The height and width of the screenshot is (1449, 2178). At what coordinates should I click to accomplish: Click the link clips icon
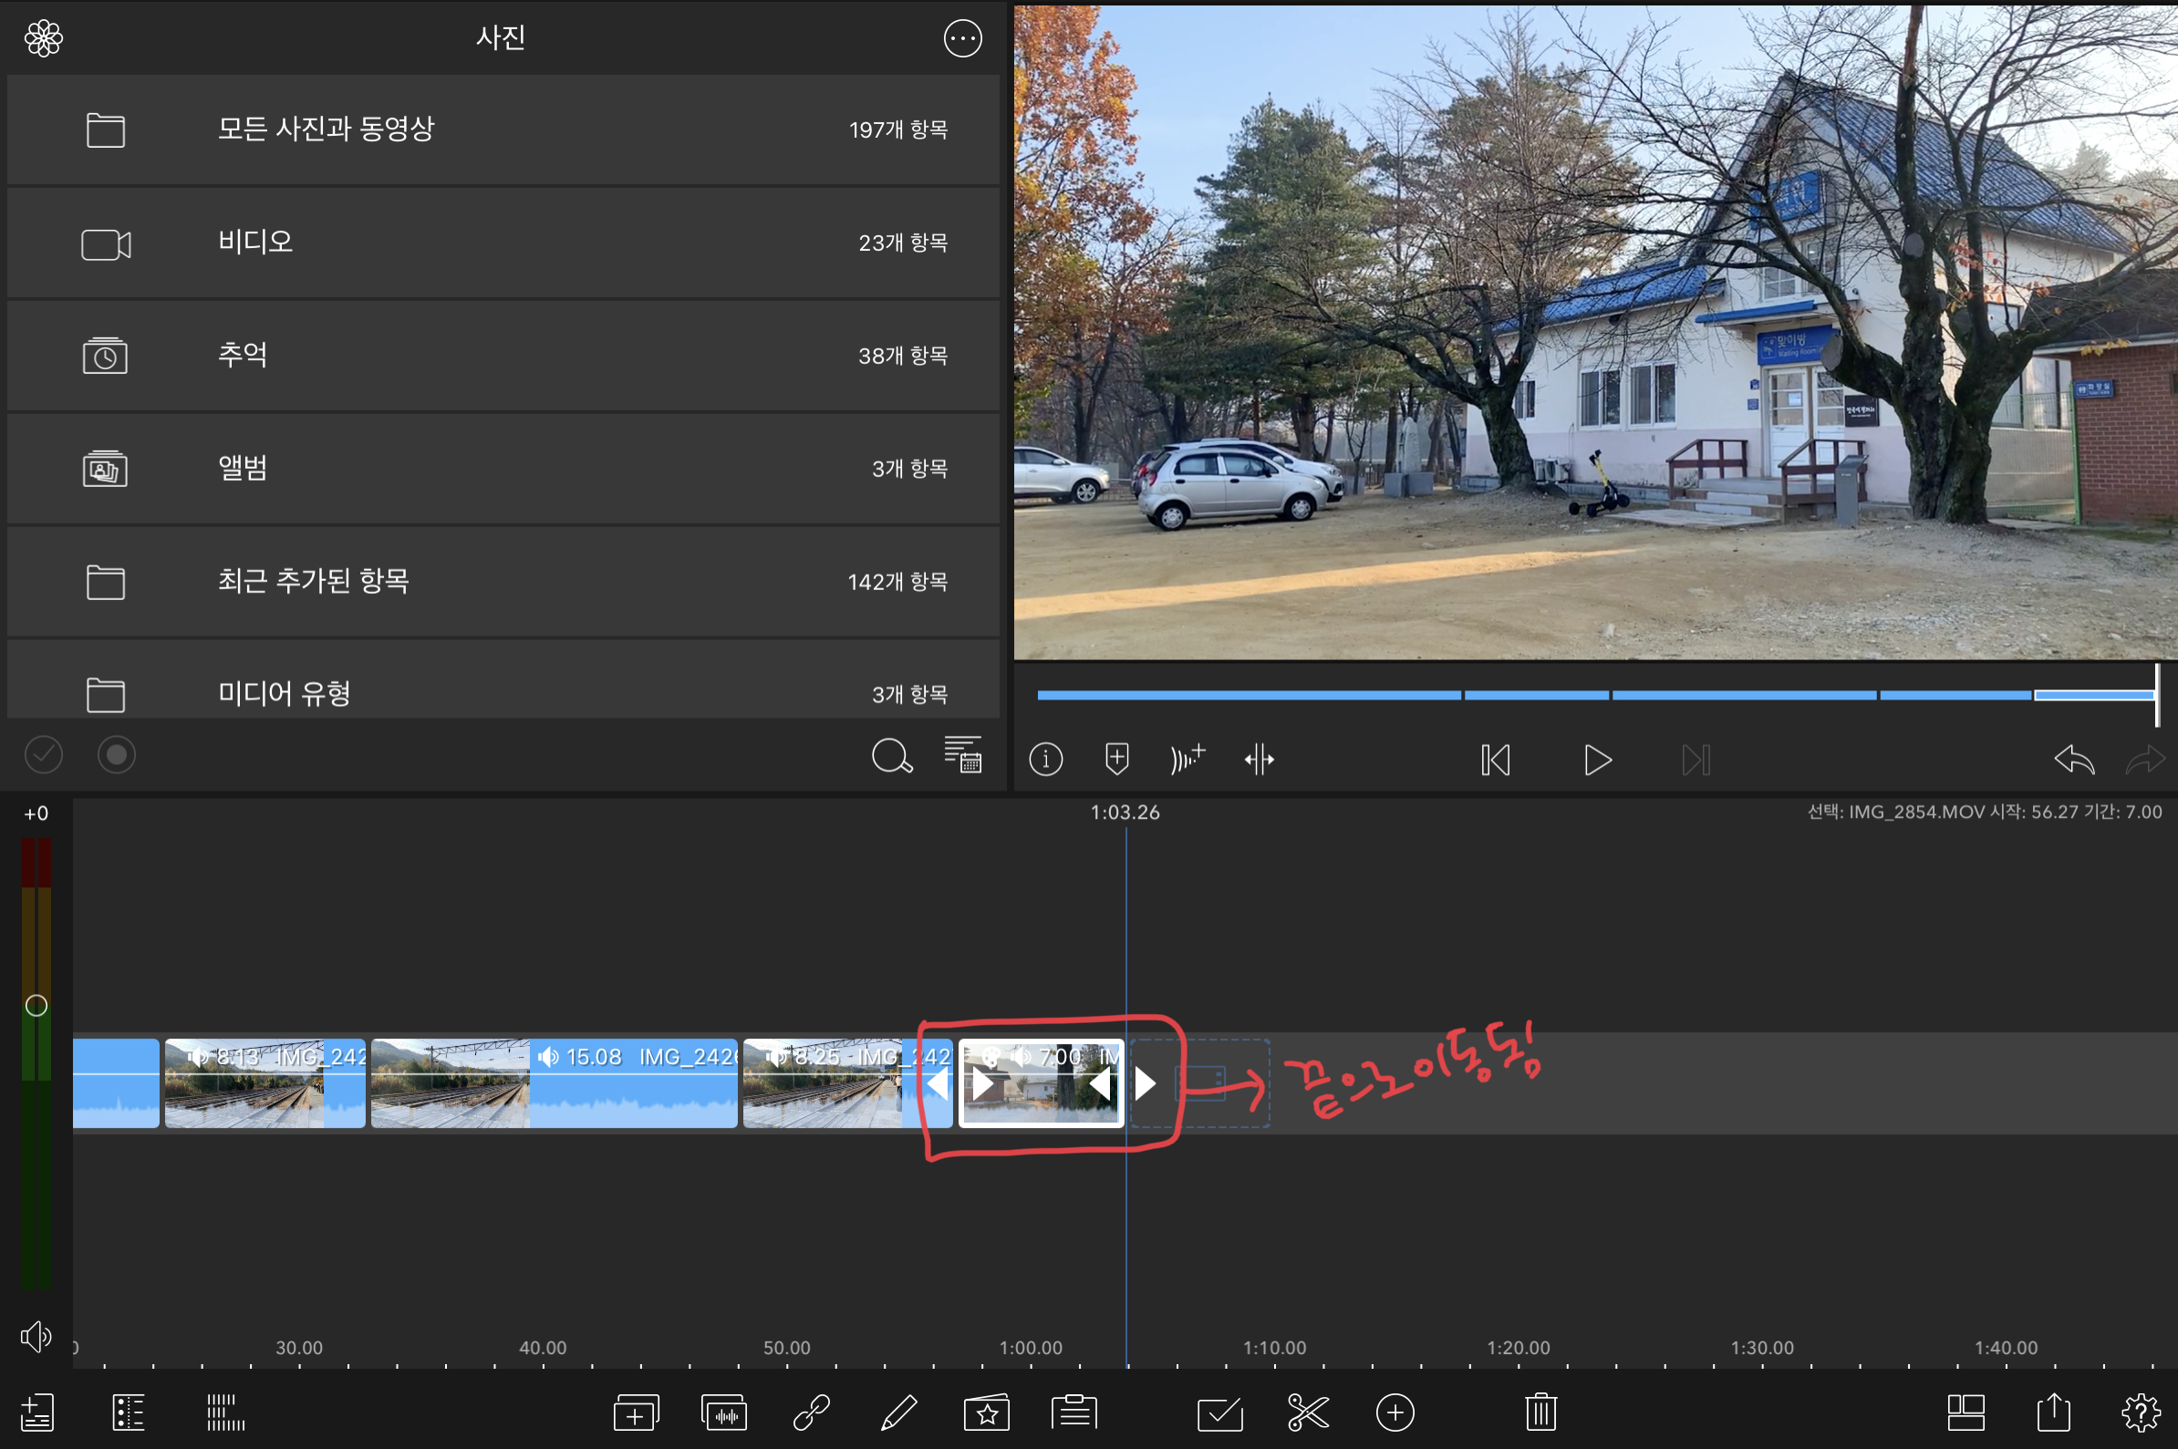[x=812, y=1412]
